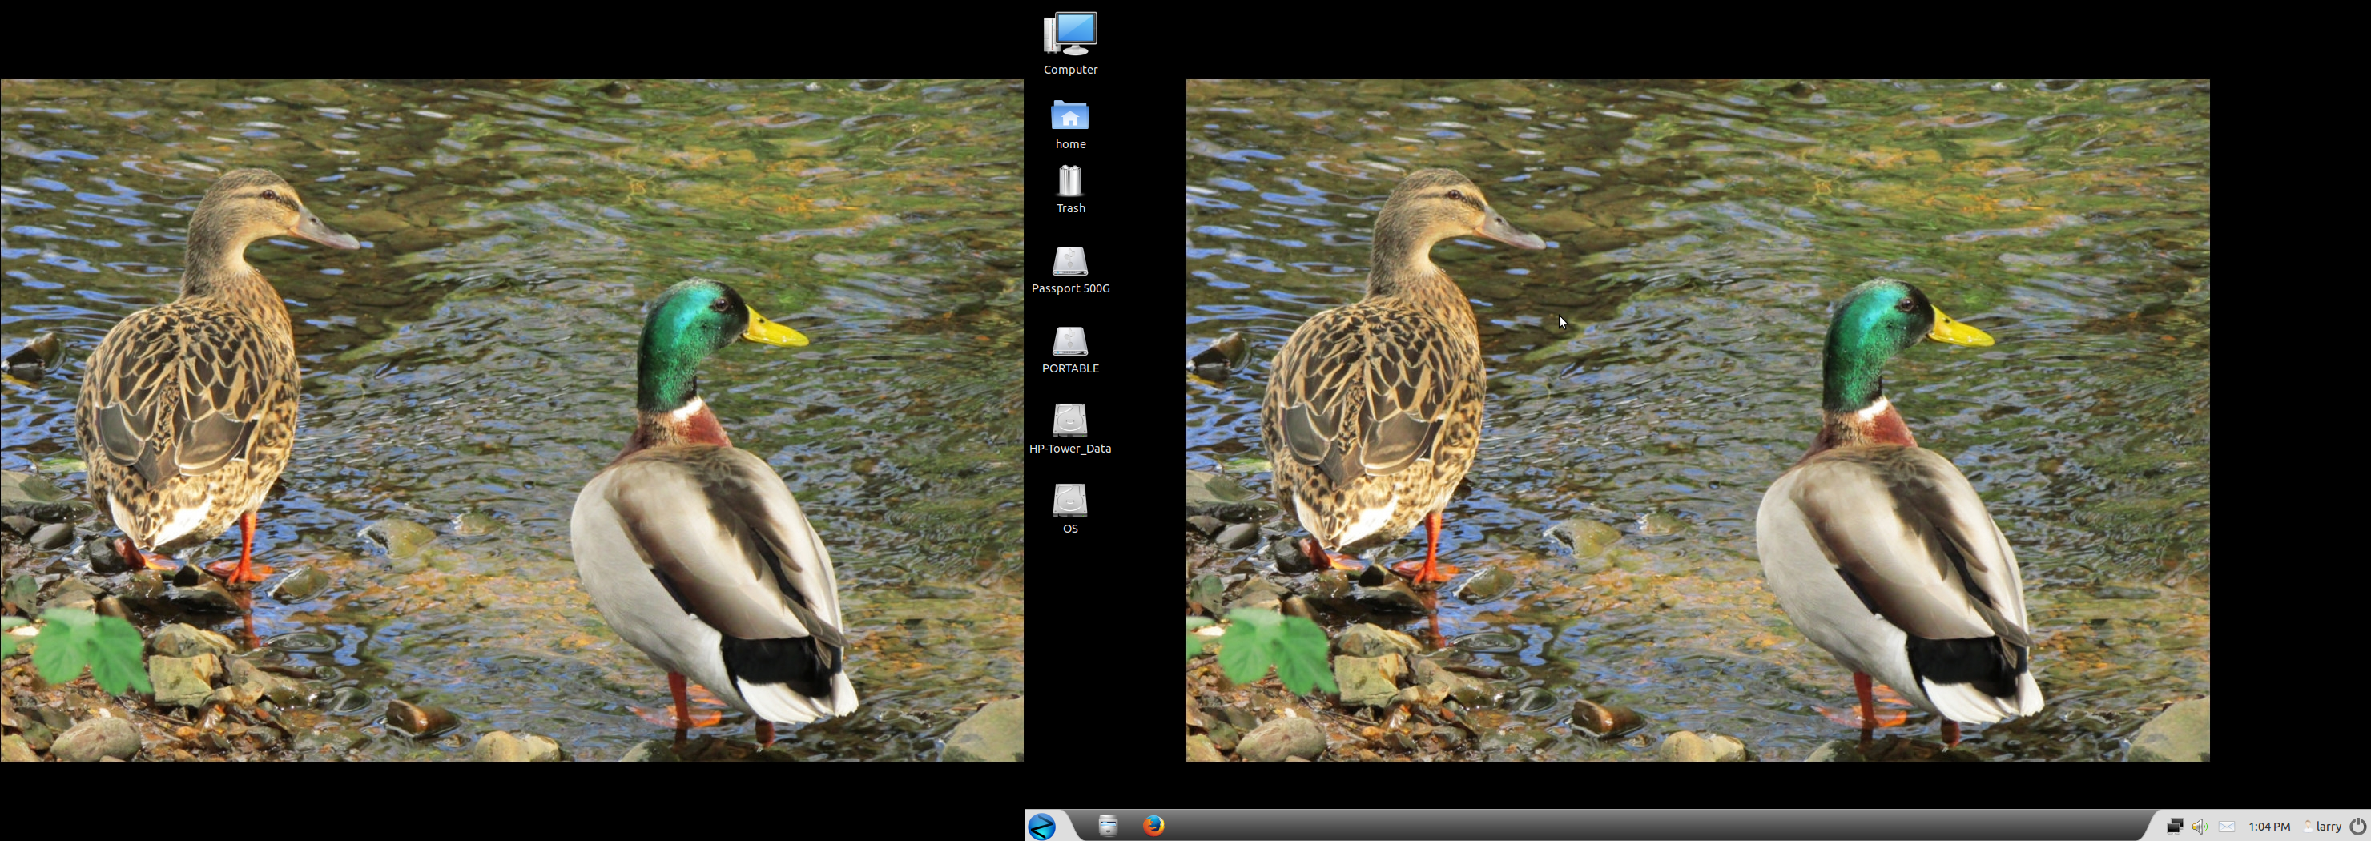Open the blue Zorin start menu launcher
Screen dimensions: 2371x841
click(x=1042, y=827)
